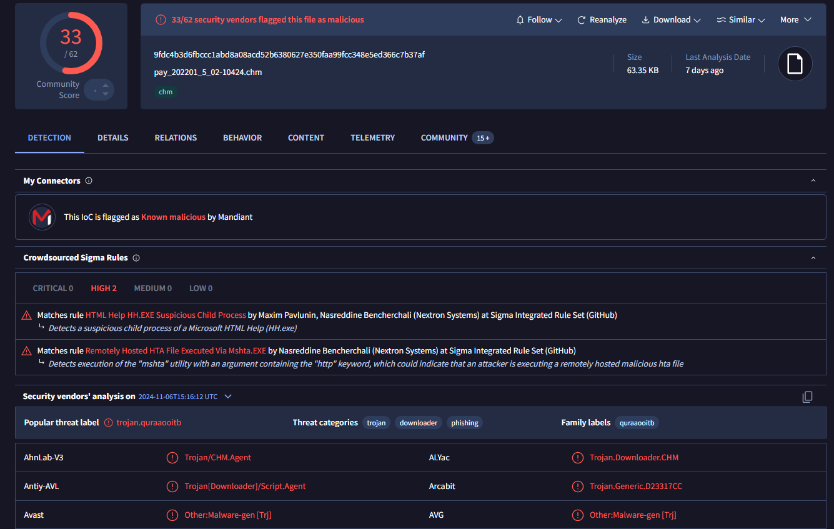The width and height of the screenshot is (834, 529).
Task: Filter Sigma rules by LOW 0
Action: (x=201, y=289)
